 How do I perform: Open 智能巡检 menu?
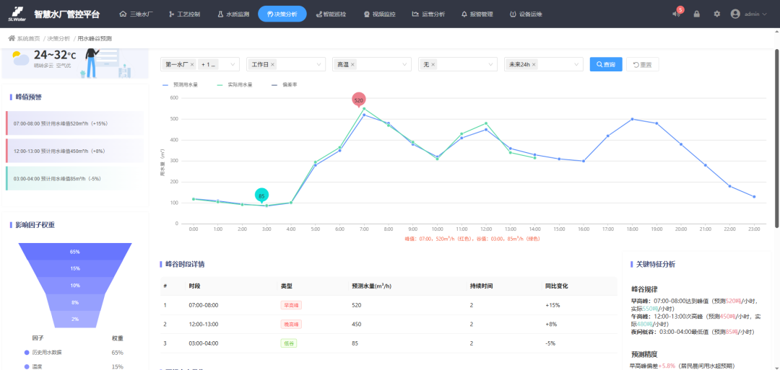point(331,14)
